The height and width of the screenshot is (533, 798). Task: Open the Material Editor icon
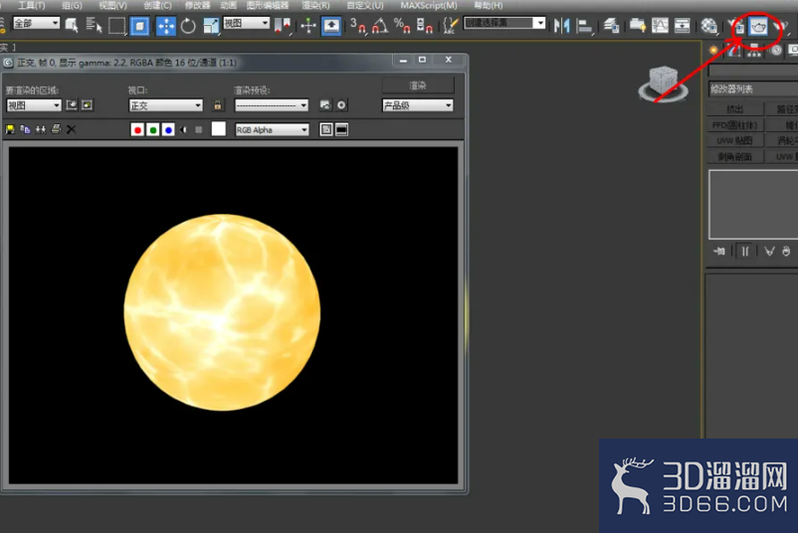(x=708, y=25)
